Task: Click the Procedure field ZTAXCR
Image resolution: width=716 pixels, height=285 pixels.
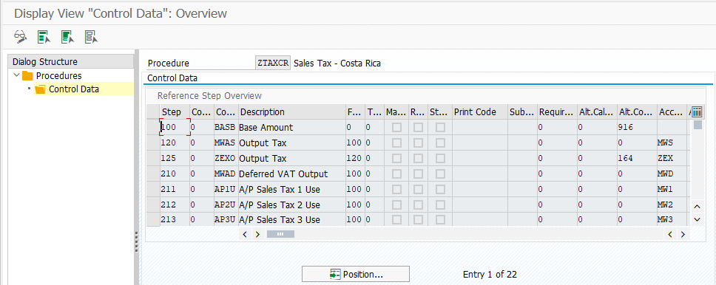Action: tap(273, 63)
